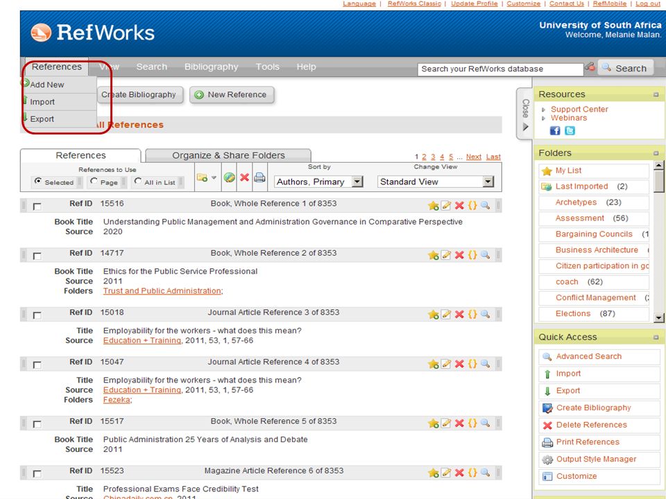Click the add-to-folder icon in the toolbar
The width and height of the screenshot is (666, 499).
pyautogui.click(x=202, y=177)
